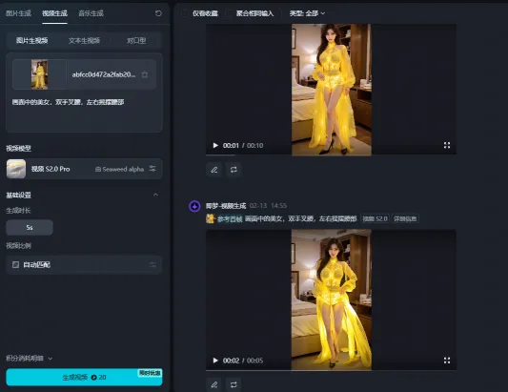Switch to the 图片生成 tab
Viewport: 508px width, 392px height.
18,13
